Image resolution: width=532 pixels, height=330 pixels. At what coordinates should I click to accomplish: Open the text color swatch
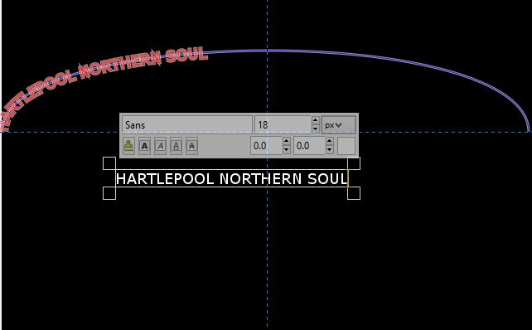pyautogui.click(x=346, y=146)
